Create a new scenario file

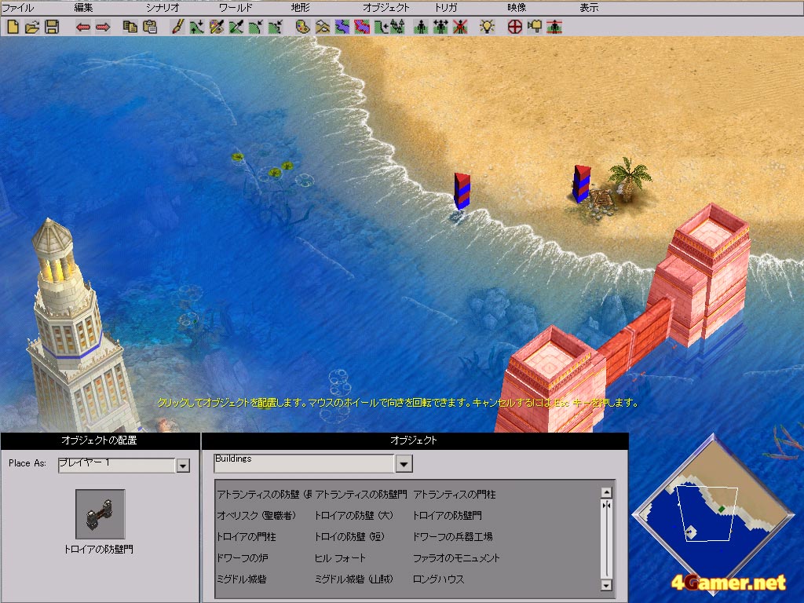pos(13,27)
